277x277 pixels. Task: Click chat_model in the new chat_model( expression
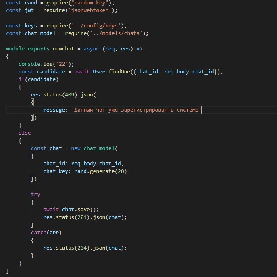click(x=99, y=148)
